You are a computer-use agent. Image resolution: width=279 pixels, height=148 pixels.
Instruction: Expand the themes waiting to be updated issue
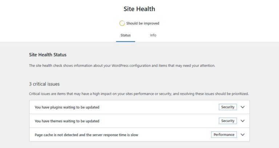click(243, 121)
